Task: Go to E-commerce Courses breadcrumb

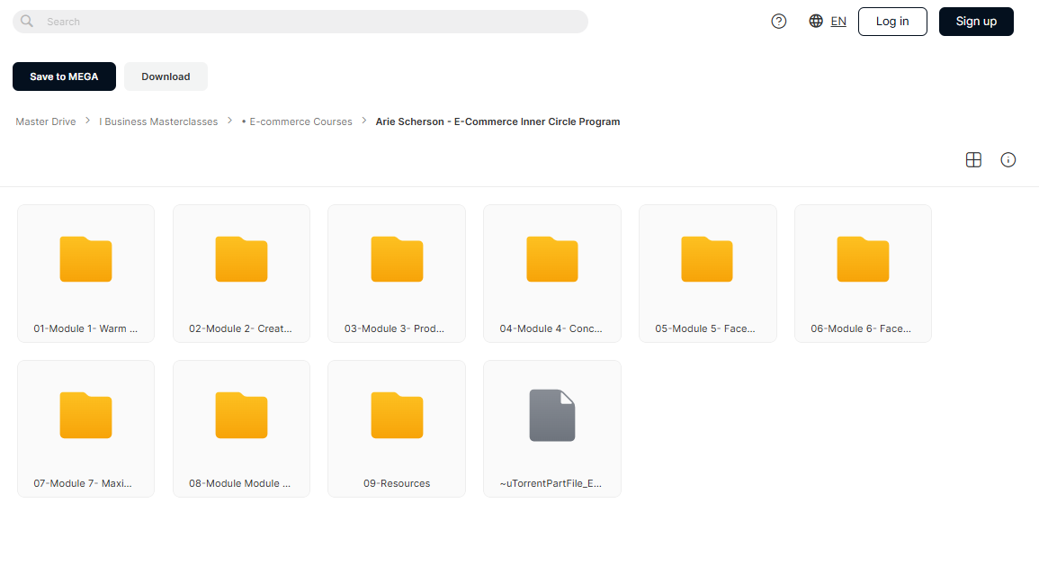Action: coord(297,121)
